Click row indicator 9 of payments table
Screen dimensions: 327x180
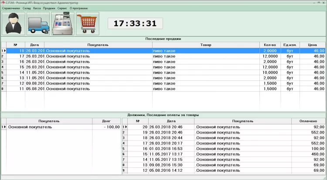pyautogui.click(x=125, y=170)
